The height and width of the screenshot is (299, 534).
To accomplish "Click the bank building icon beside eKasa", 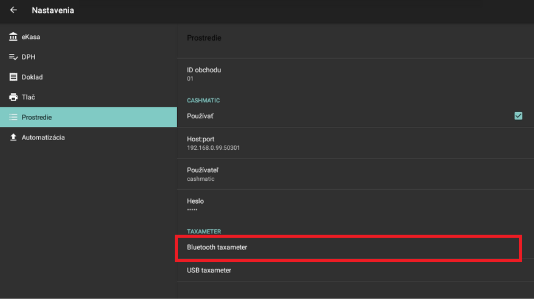I will pyautogui.click(x=13, y=37).
